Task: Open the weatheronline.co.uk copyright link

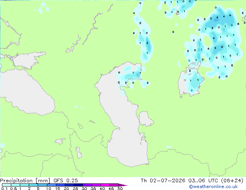Action: click(x=213, y=187)
